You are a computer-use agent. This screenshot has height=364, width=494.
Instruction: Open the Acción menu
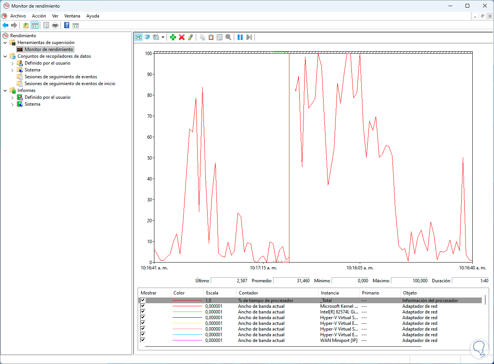(39, 16)
